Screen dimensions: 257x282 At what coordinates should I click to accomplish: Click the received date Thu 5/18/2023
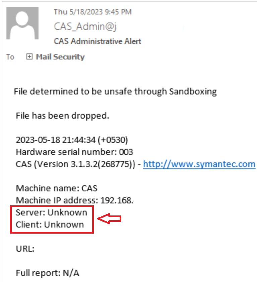tap(92, 12)
